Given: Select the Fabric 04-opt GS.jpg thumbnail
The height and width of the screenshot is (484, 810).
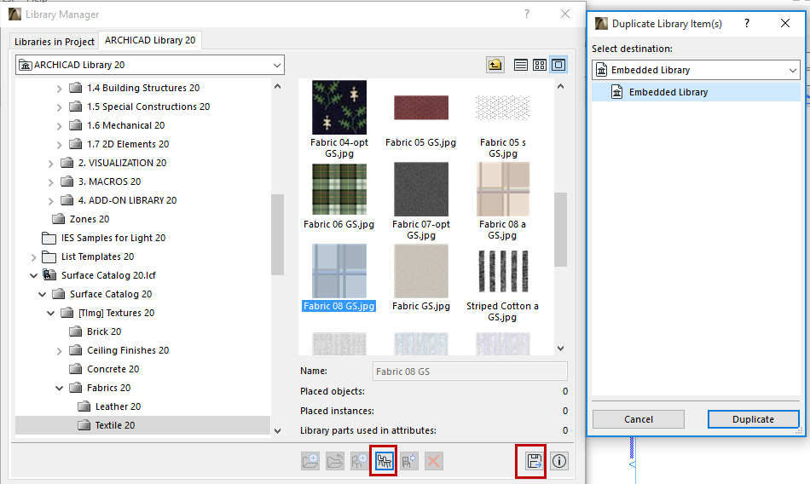Looking at the screenshot, I should [x=338, y=107].
